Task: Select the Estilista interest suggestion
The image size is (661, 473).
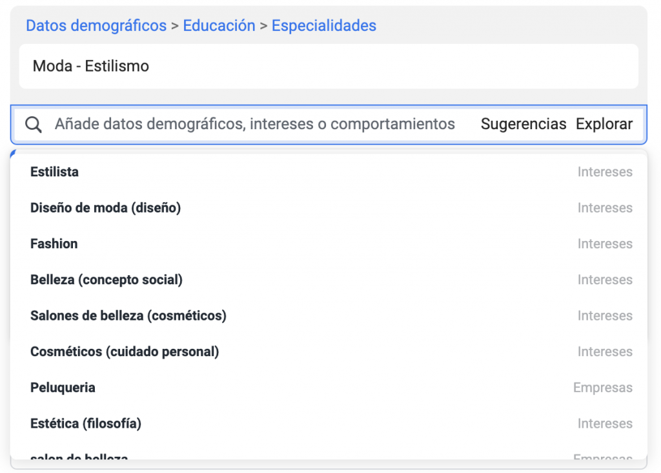Action: (54, 171)
